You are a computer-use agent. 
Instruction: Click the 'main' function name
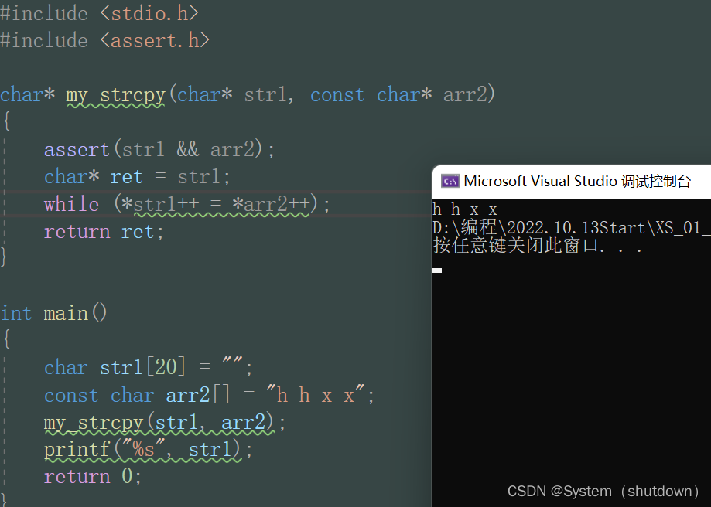tap(66, 313)
